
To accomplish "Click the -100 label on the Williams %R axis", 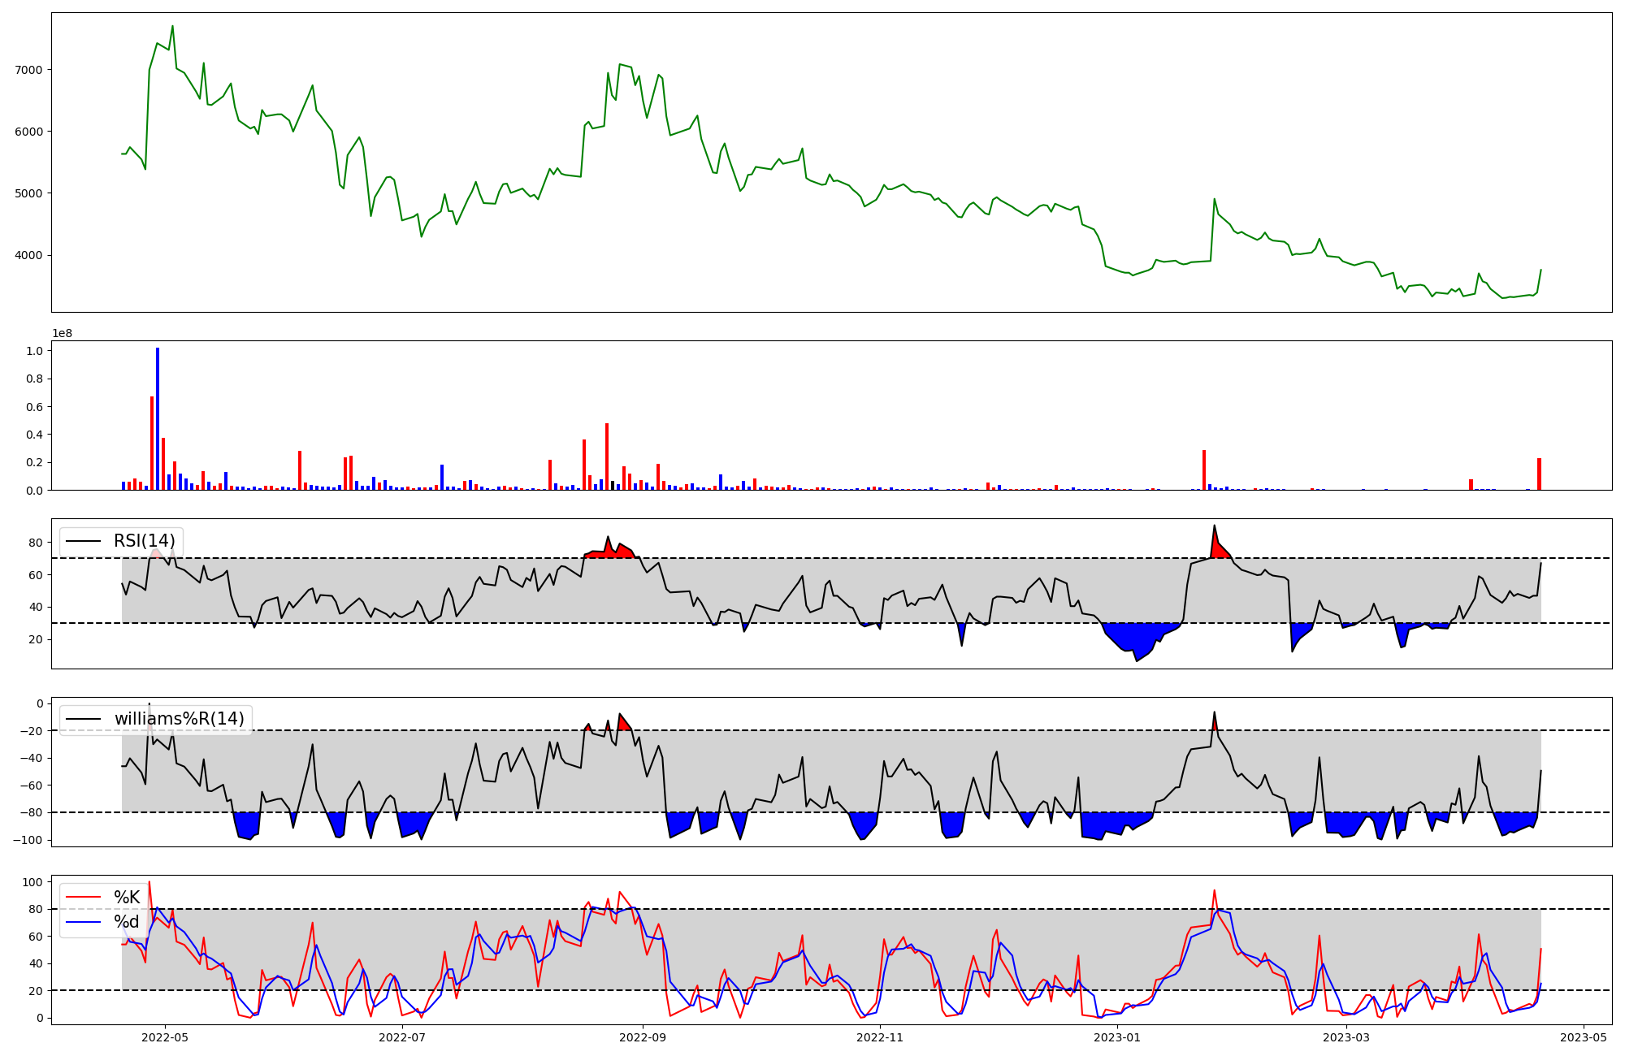I will point(28,840).
